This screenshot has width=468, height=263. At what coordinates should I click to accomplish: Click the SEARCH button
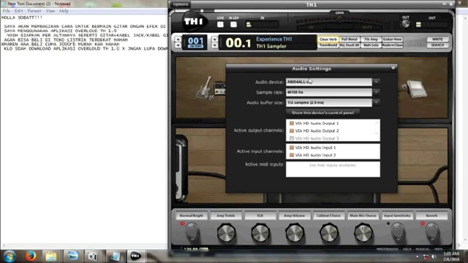(x=437, y=45)
